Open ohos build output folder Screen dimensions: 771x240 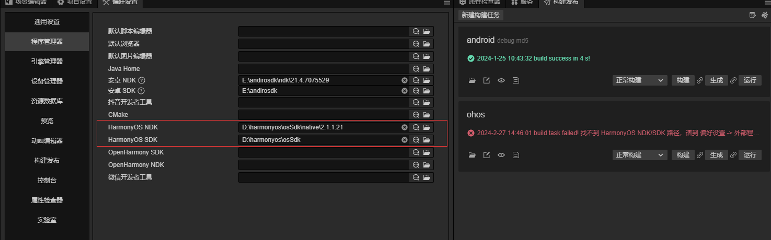pos(472,155)
